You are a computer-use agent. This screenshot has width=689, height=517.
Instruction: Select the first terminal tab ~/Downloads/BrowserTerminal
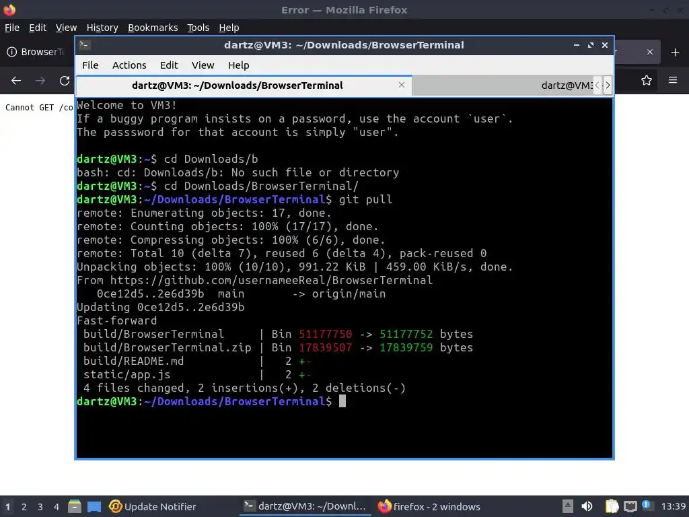coord(244,85)
